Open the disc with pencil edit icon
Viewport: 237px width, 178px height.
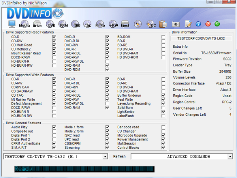tap(138, 24)
